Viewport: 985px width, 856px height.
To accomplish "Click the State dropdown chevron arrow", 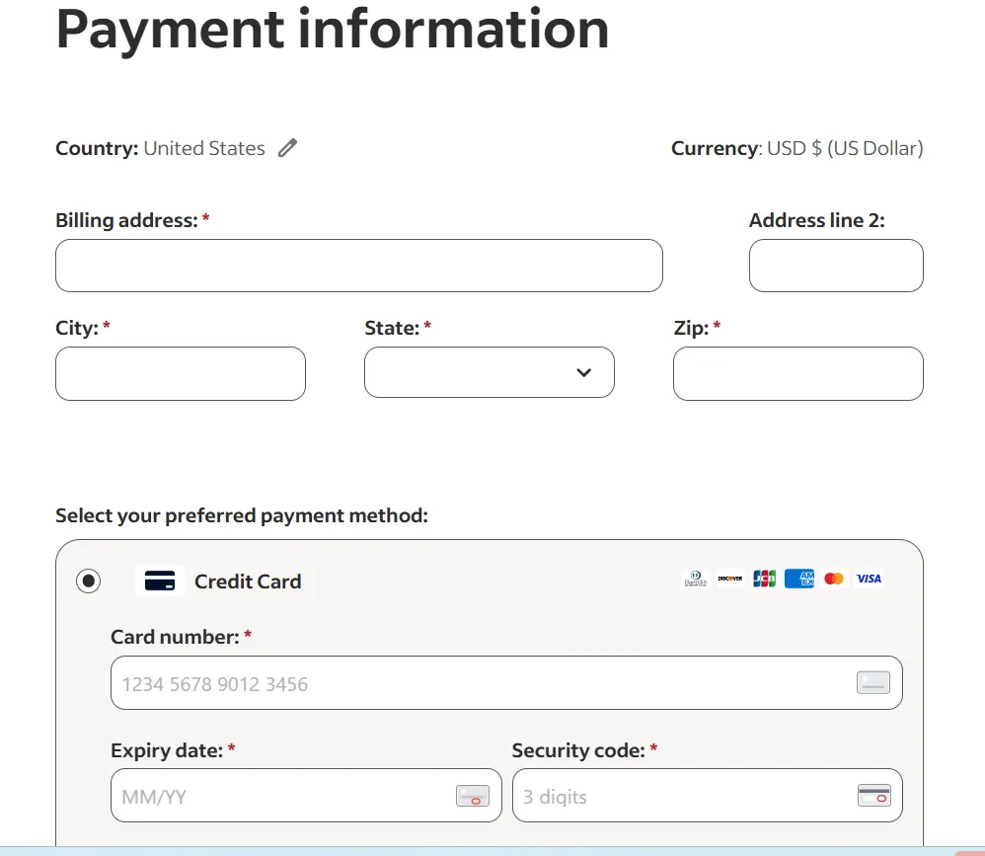I will (x=583, y=372).
